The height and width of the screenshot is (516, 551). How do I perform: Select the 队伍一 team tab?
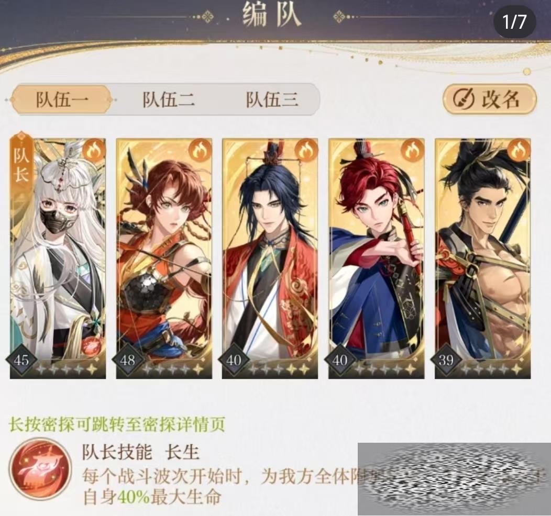[x=62, y=99]
